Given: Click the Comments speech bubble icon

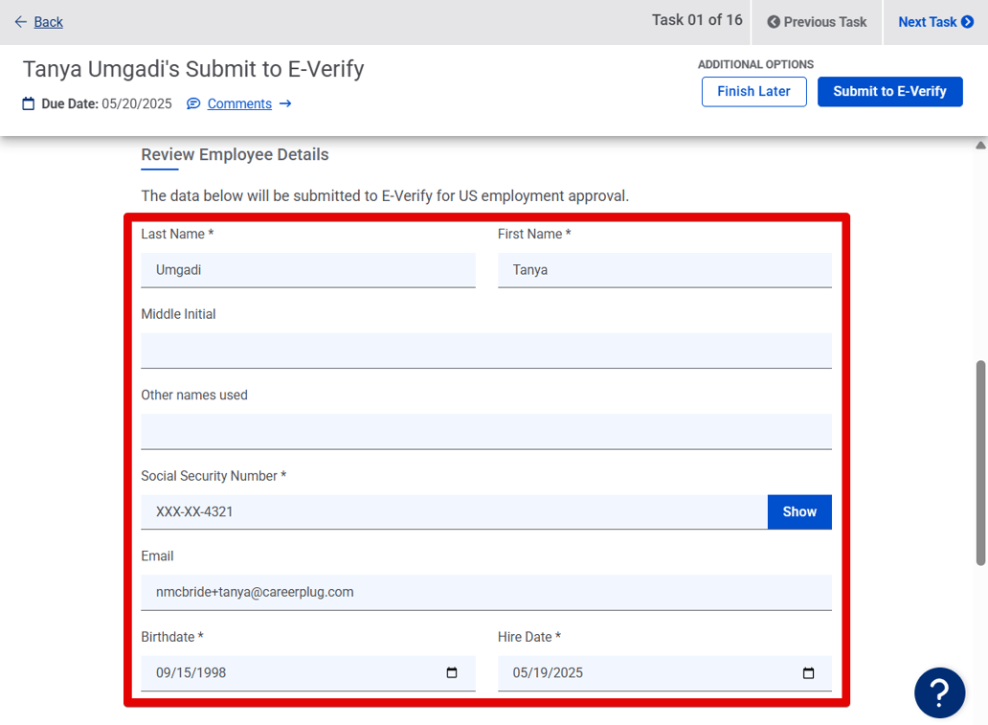Looking at the screenshot, I should [193, 103].
